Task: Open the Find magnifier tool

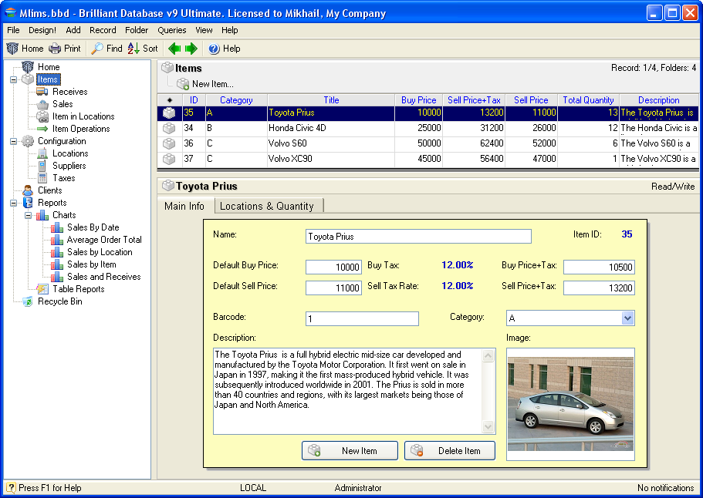Action: 97,49
